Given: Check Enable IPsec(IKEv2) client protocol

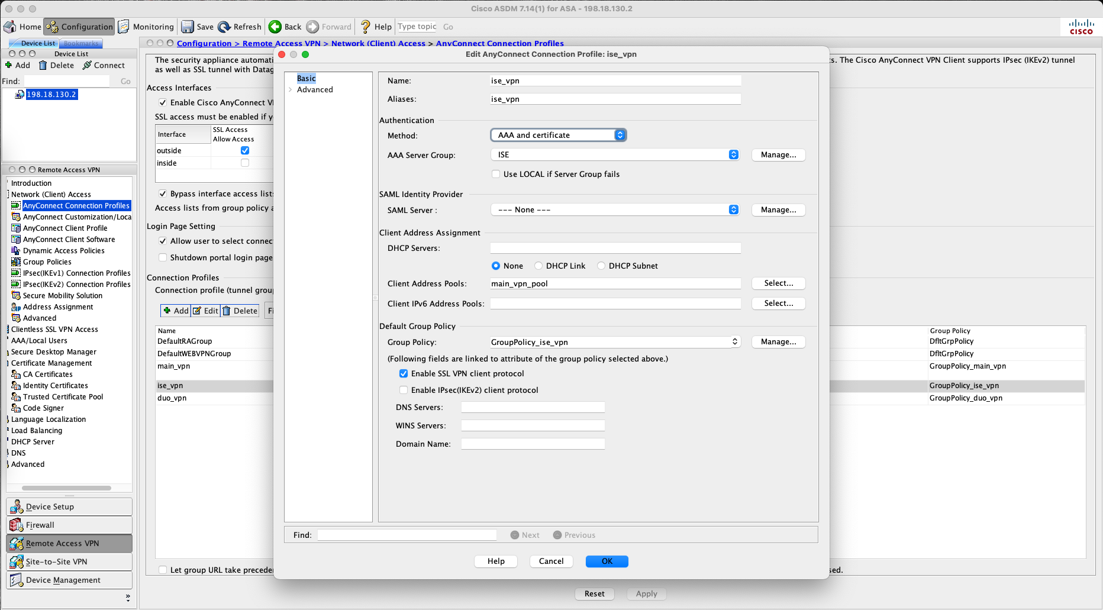Looking at the screenshot, I should coord(404,390).
